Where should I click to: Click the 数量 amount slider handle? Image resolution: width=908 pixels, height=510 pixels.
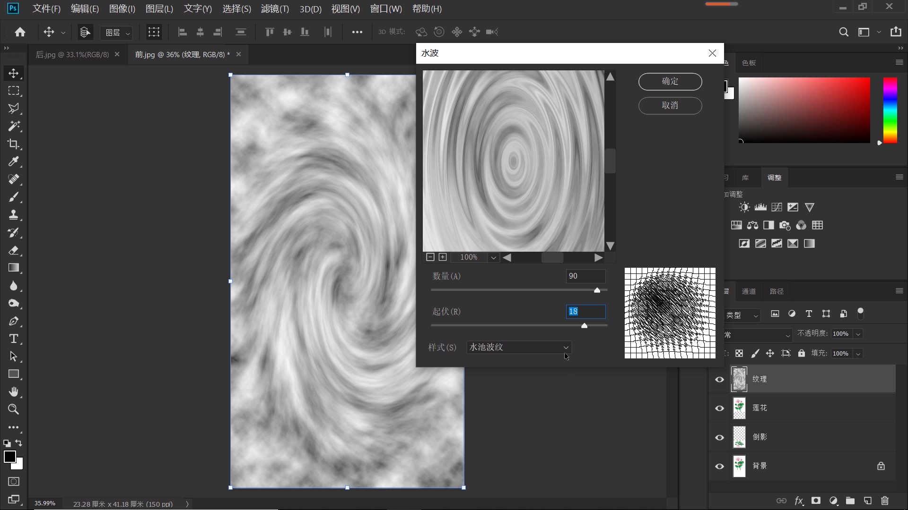(x=597, y=290)
